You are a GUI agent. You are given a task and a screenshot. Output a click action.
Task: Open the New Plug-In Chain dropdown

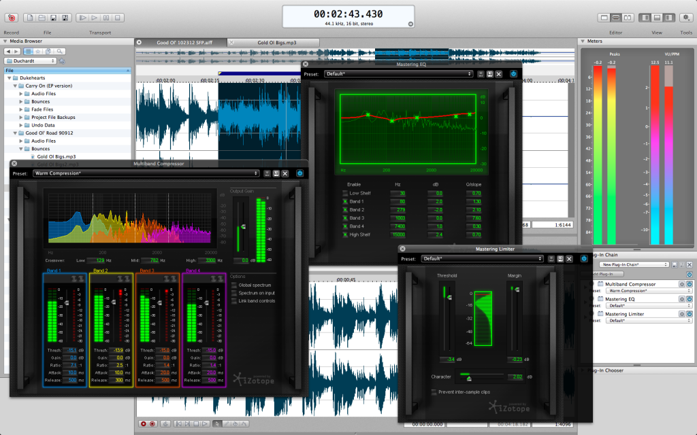click(634, 264)
